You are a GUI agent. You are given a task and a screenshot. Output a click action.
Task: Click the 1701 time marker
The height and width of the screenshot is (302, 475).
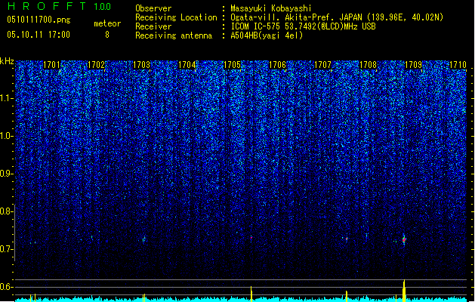[x=51, y=65]
